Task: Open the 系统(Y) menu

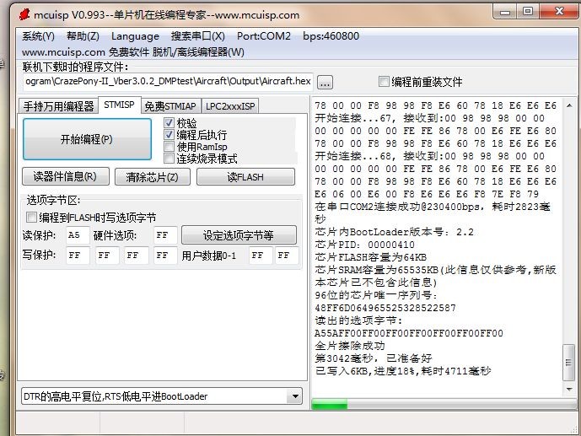Action: point(38,36)
